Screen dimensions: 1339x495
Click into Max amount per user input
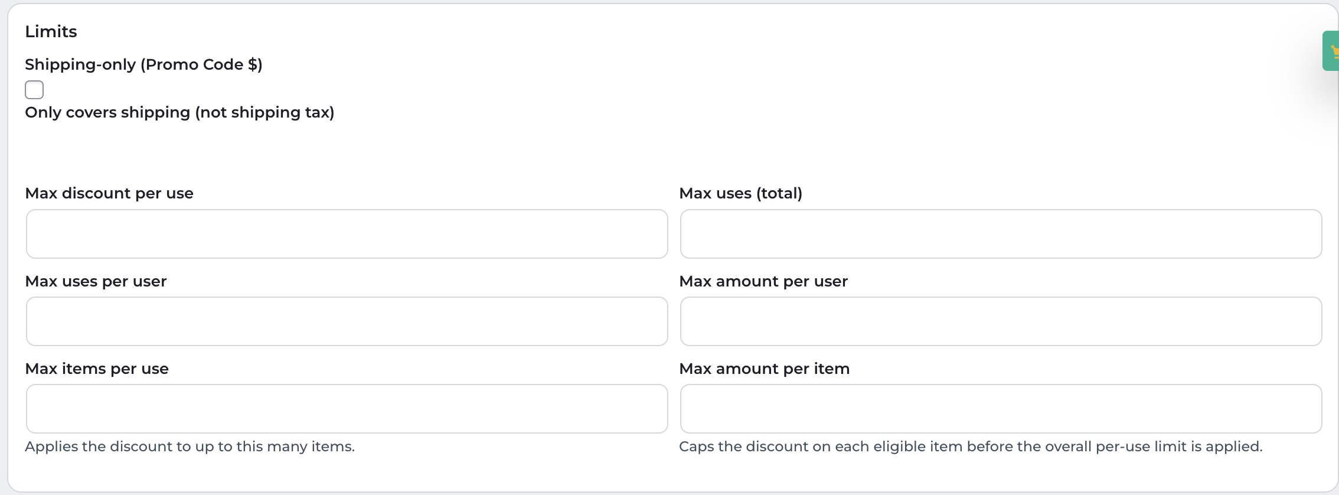[x=1000, y=321]
